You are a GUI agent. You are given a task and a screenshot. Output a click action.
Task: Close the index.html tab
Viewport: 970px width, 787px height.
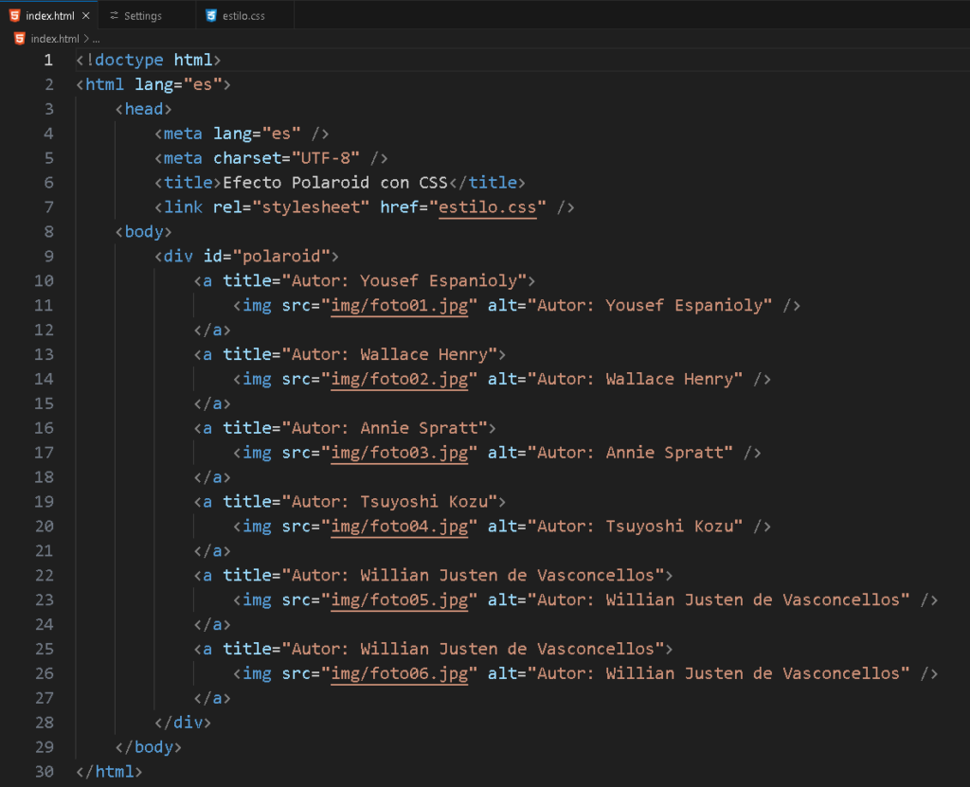(86, 15)
